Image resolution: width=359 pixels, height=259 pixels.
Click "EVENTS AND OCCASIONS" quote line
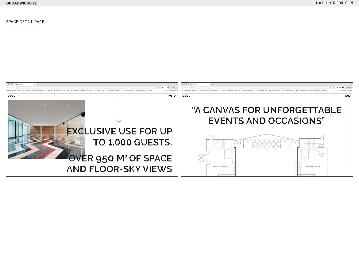(267, 121)
